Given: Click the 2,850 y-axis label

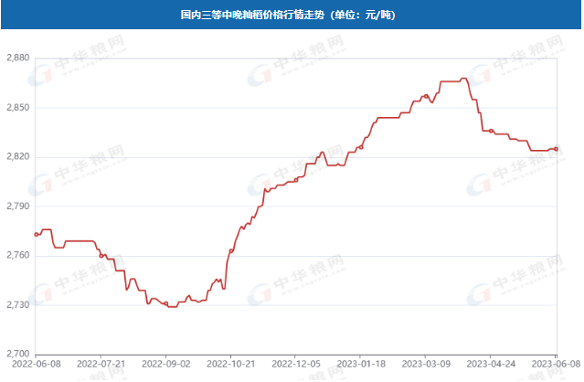Looking at the screenshot, I should [x=18, y=108].
